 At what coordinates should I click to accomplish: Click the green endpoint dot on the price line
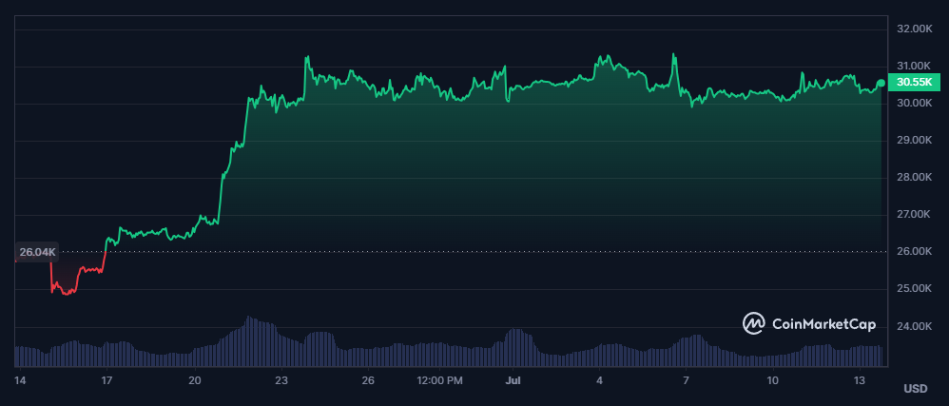(x=881, y=83)
